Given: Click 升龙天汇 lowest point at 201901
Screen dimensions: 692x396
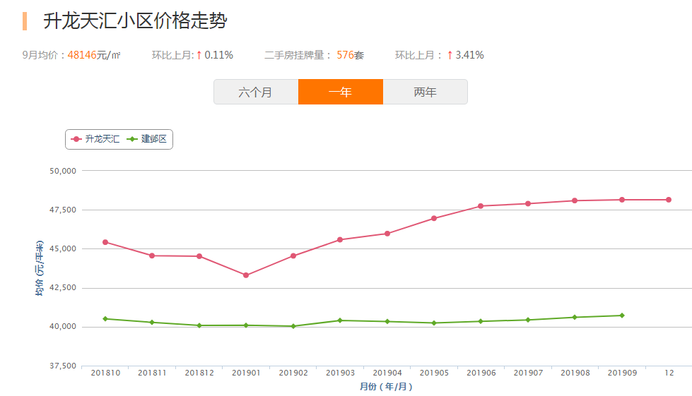Looking at the screenshot, I should click(246, 275).
